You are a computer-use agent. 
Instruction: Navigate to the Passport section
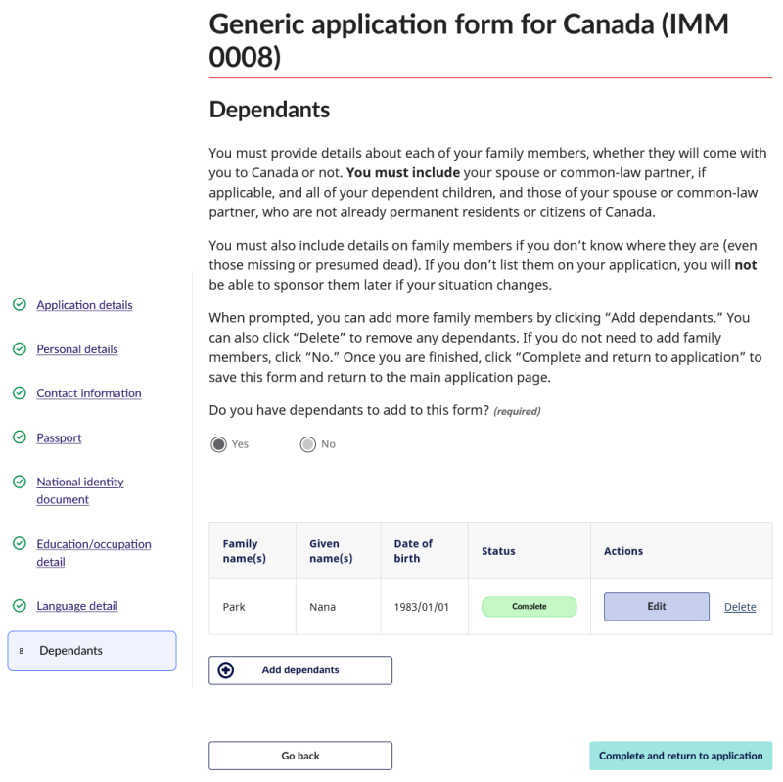pos(59,437)
